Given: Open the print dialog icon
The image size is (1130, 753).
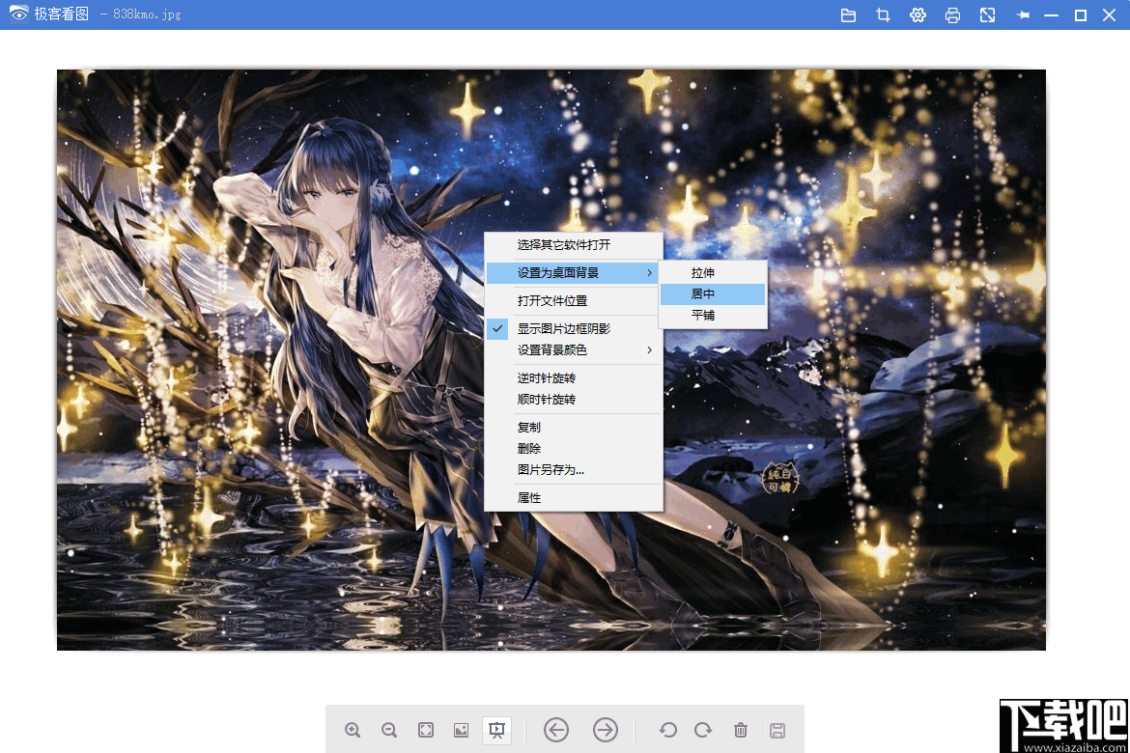Looking at the screenshot, I should [952, 14].
